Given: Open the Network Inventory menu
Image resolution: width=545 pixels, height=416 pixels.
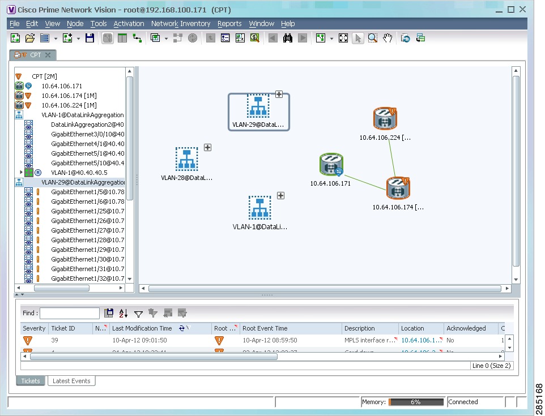Looking at the screenshot, I should coord(181,24).
